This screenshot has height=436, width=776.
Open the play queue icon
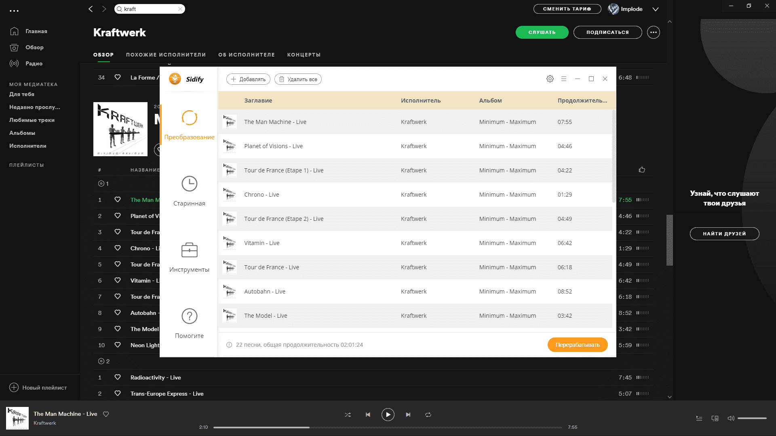click(x=699, y=418)
